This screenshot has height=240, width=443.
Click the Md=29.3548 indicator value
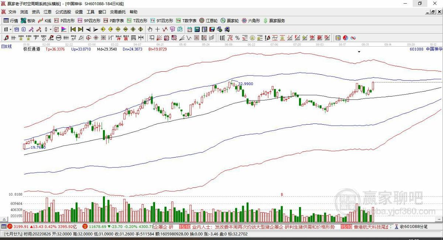pyautogui.click(x=107, y=49)
